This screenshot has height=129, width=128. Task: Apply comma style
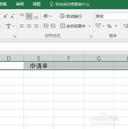tap(116, 26)
